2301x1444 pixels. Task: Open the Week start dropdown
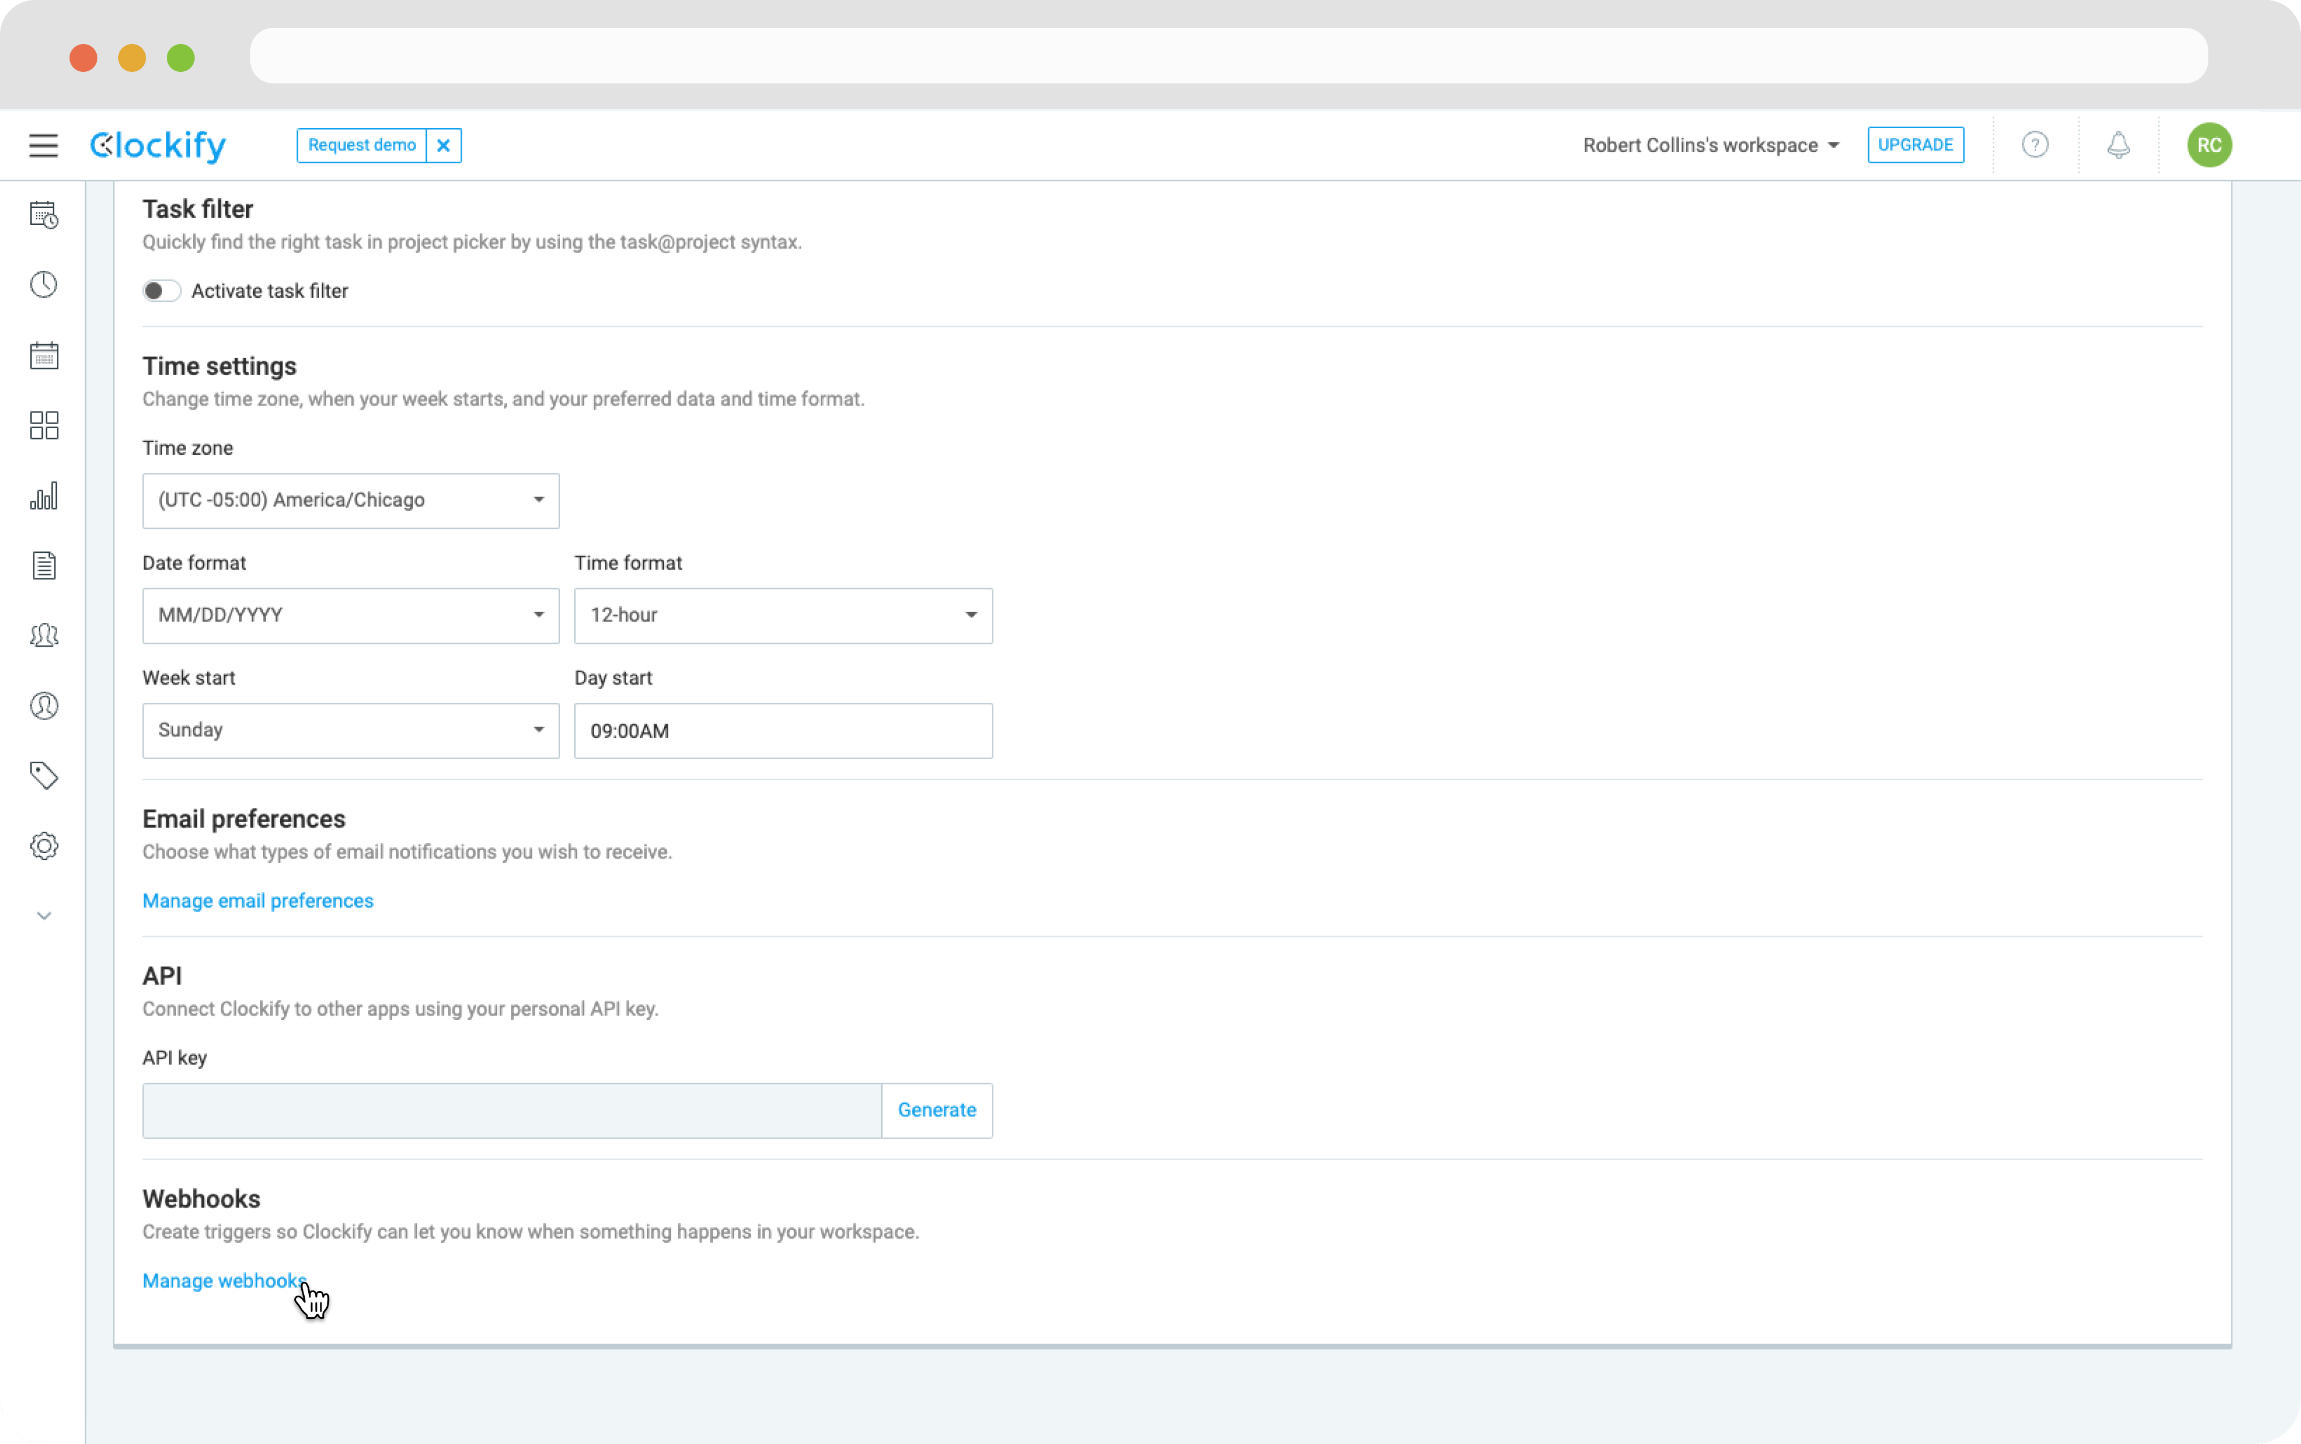[x=350, y=731]
